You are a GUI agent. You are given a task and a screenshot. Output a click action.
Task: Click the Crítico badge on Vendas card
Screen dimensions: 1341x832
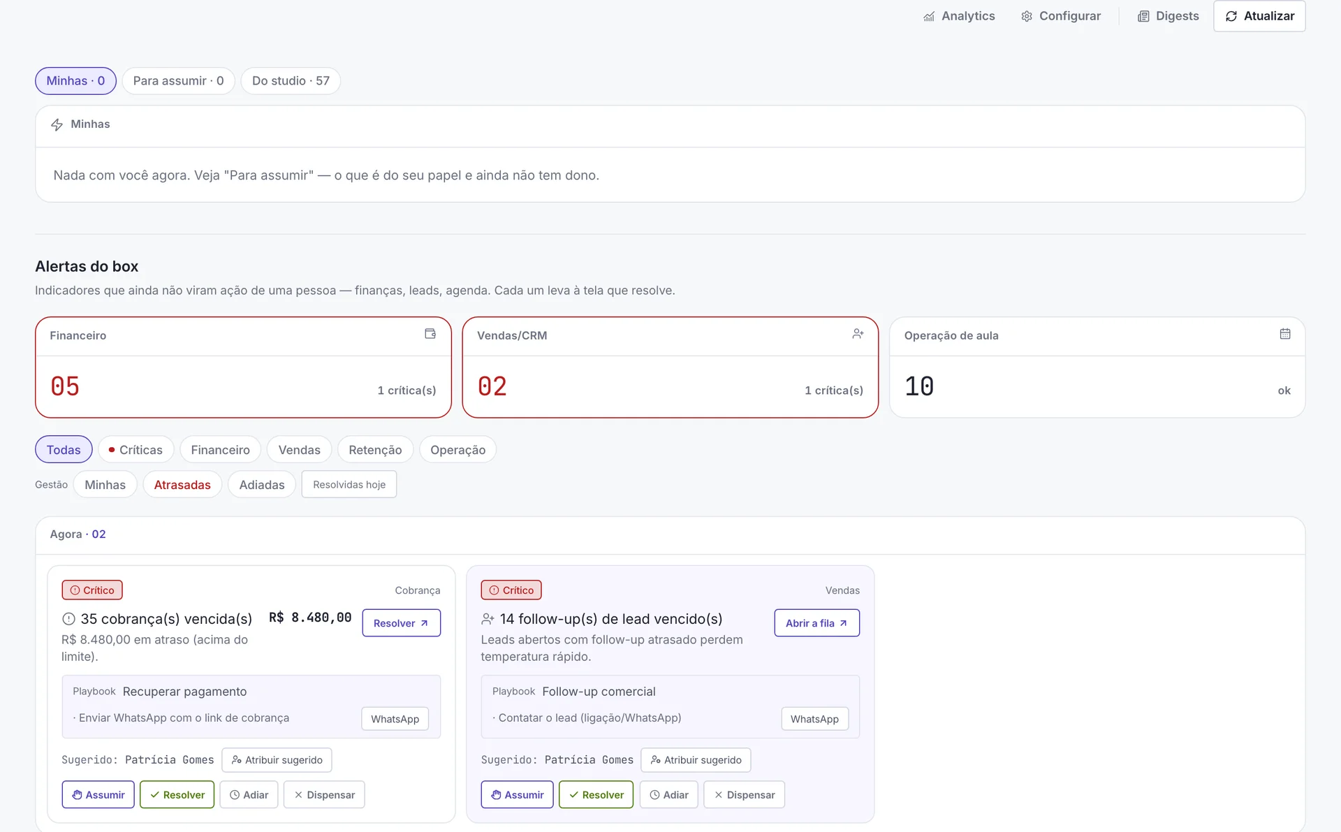(511, 590)
